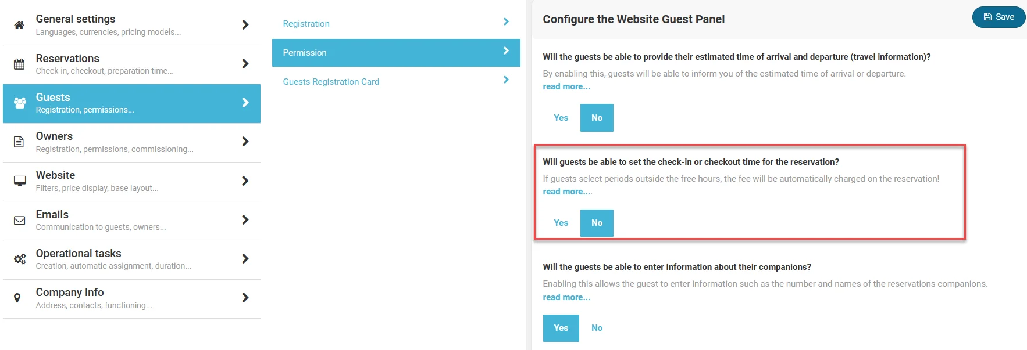The image size is (1027, 350).
Task: Click the calendar icon beside Reservations
Action: tap(19, 64)
